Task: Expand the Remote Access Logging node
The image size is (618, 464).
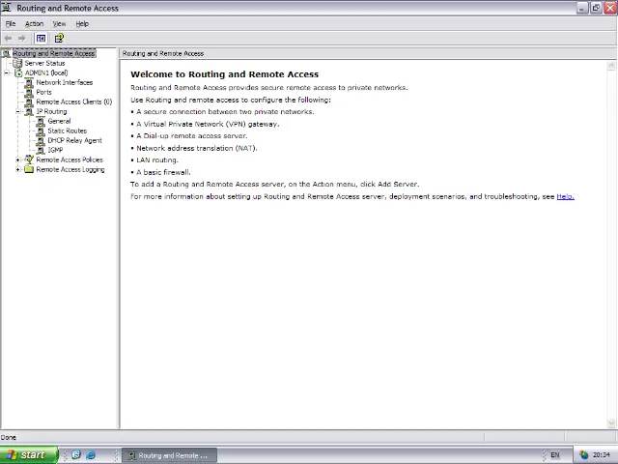Action: click(x=17, y=170)
